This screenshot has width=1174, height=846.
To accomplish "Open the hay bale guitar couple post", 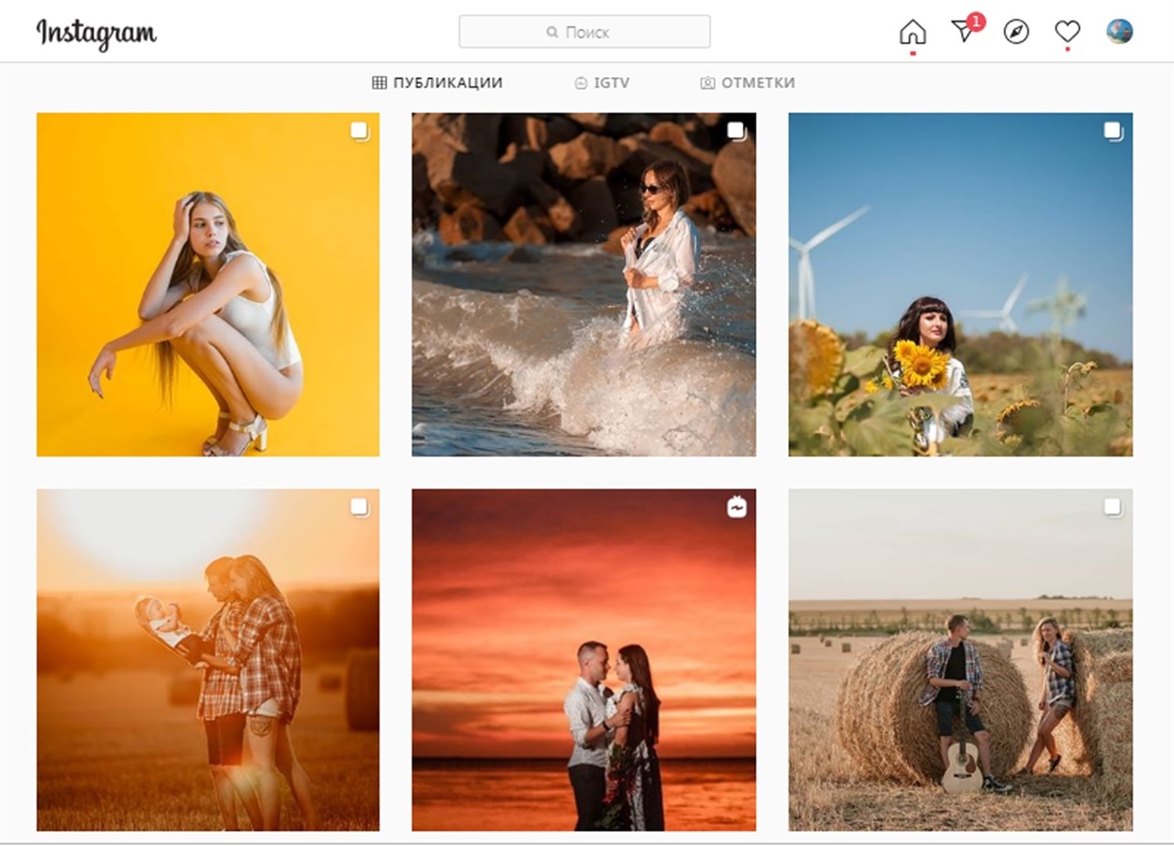I will click(961, 660).
